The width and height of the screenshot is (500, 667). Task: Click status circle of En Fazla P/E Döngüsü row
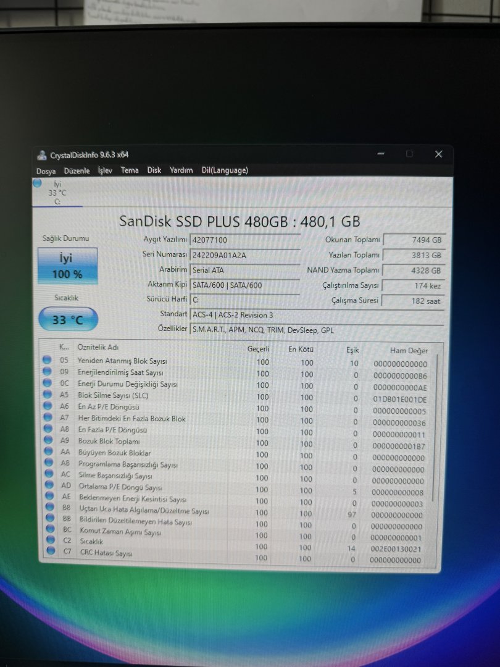click(49, 429)
